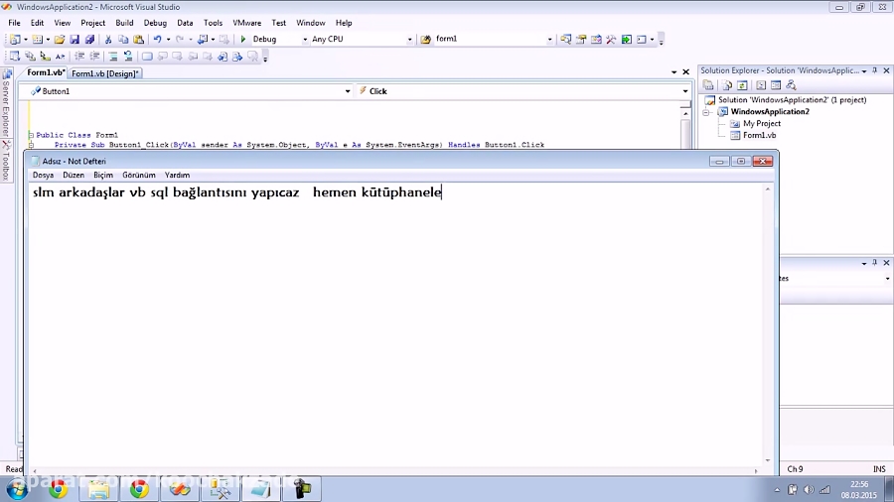Click Display Object Member List icon
Viewport: 894px width, 502px height.
[x=15, y=56]
